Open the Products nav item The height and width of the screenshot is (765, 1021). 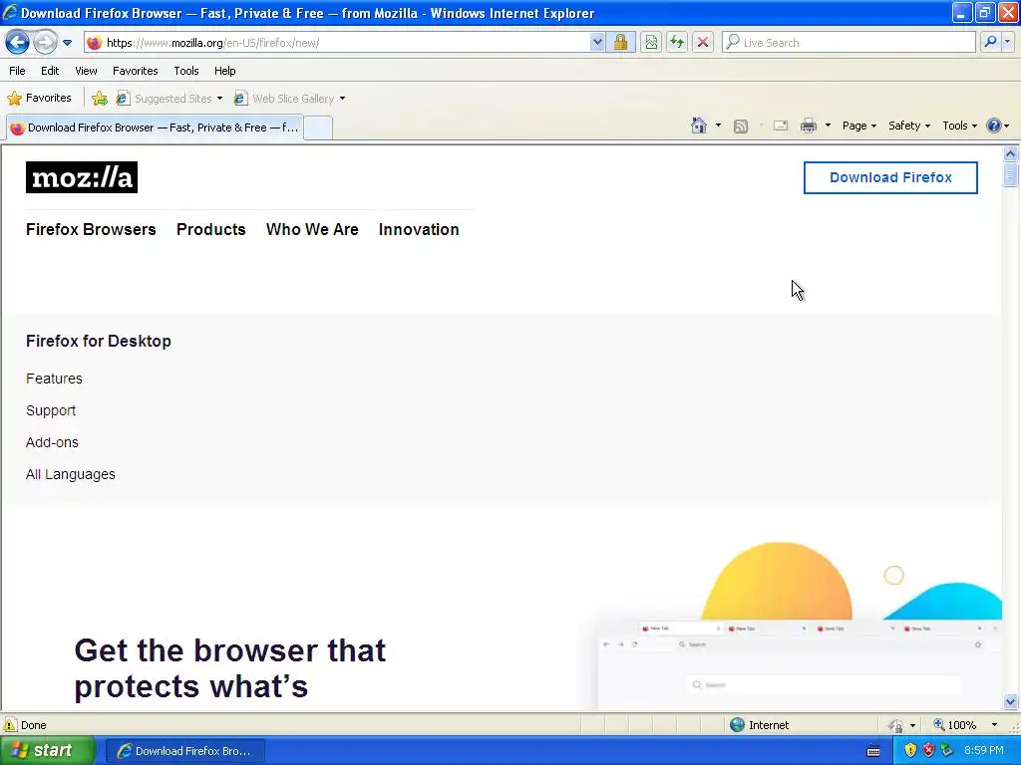(211, 230)
